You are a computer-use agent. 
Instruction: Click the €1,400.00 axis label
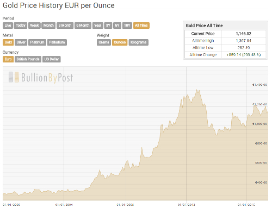[x=259, y=85]
